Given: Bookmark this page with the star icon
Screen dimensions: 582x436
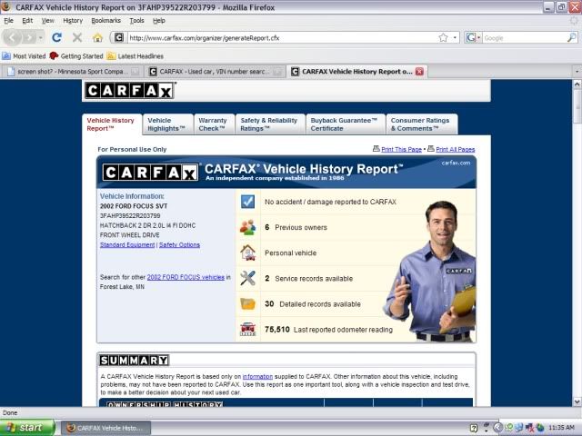Looking at the screenshot, I should (443, 38).
